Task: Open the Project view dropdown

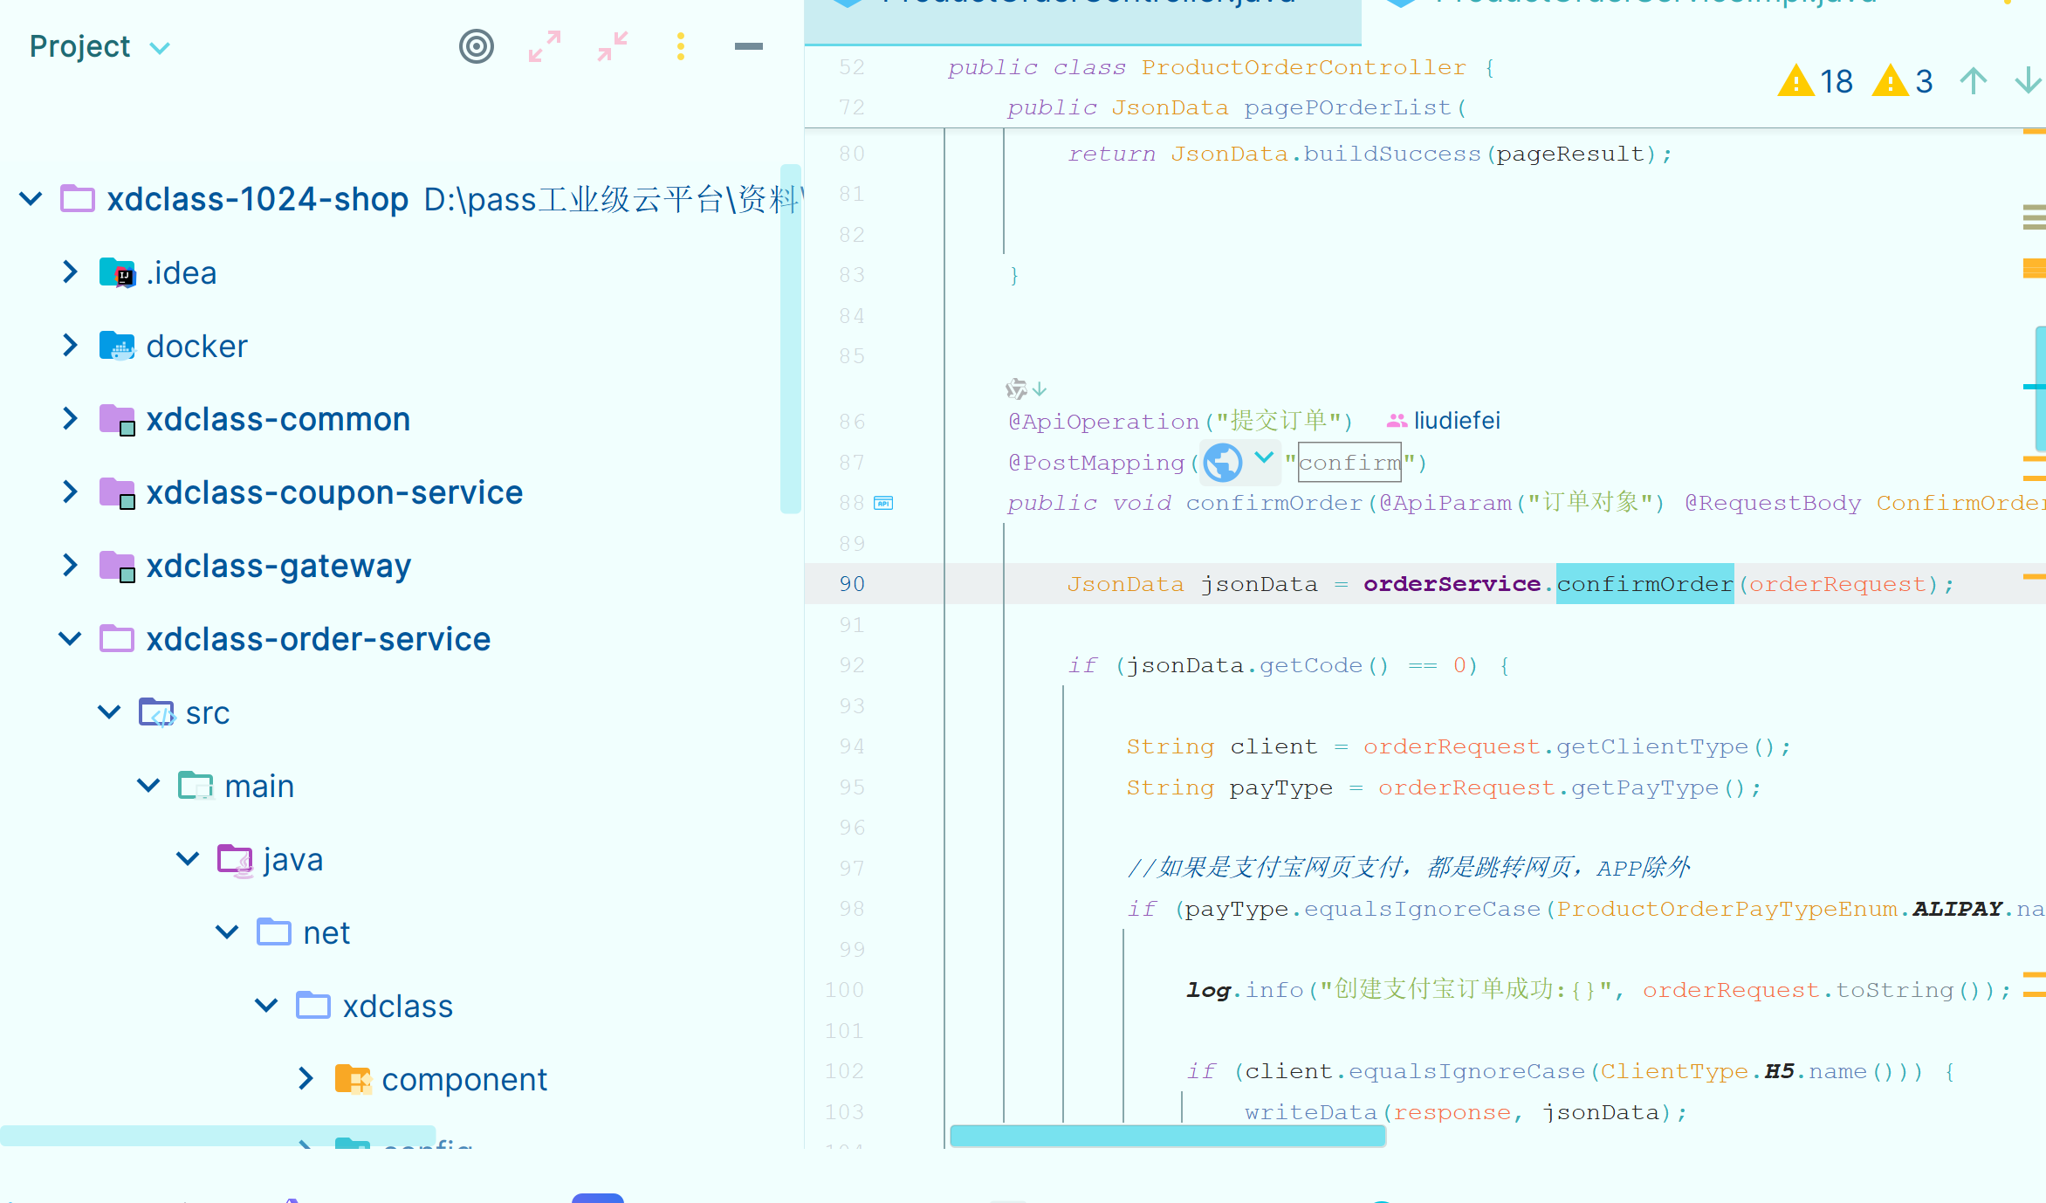Action: [x=160, y=48]
